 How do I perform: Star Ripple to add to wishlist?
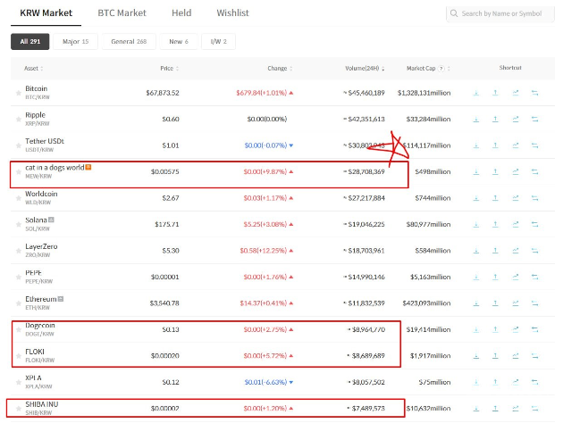point(18,120)
